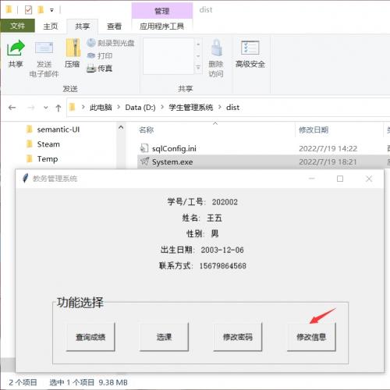Click the 查询成绩 button
The image size is (390, 390).
tap(90, 337)
